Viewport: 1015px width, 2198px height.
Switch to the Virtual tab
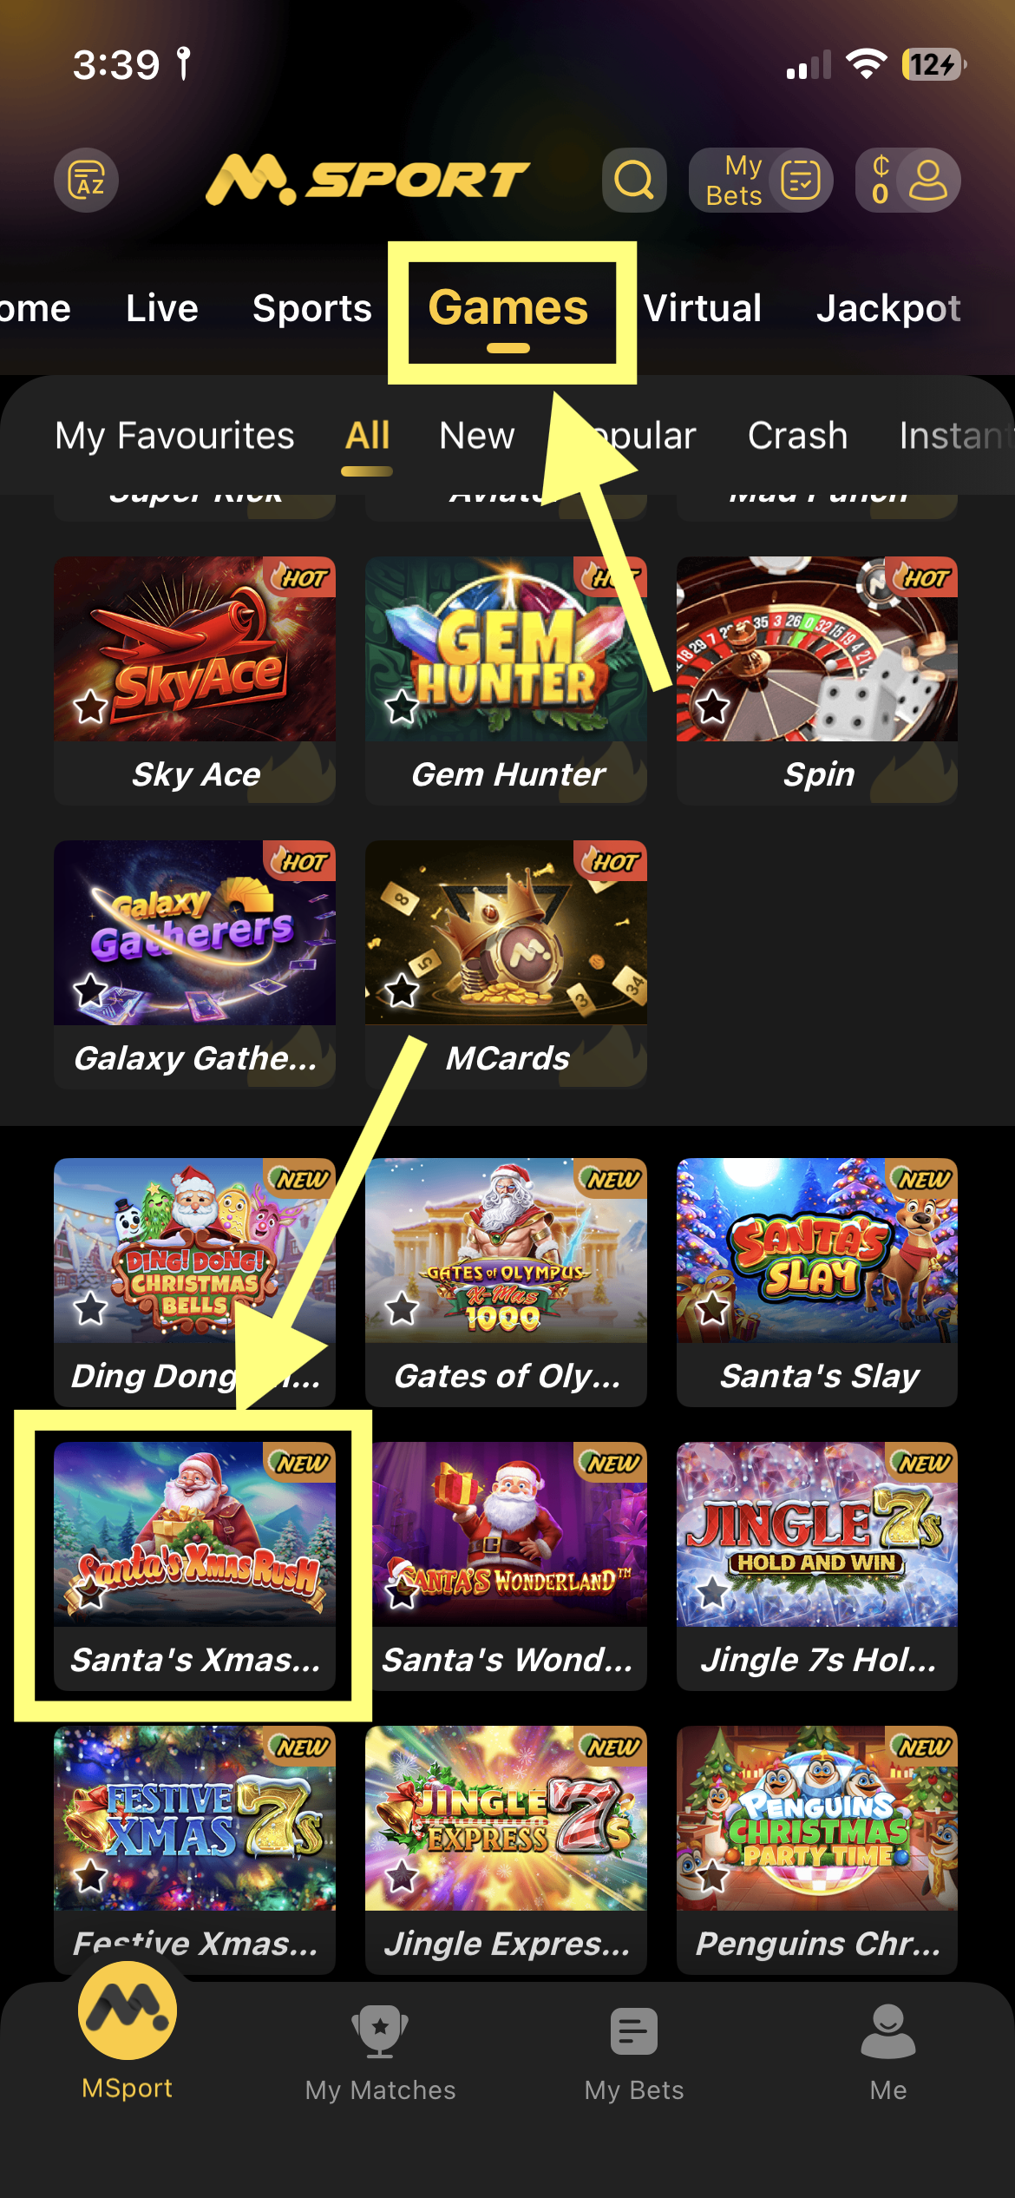703,308
